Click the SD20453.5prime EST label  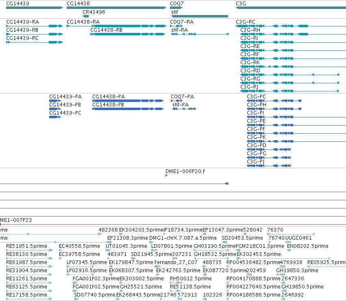tap(242, 238)
